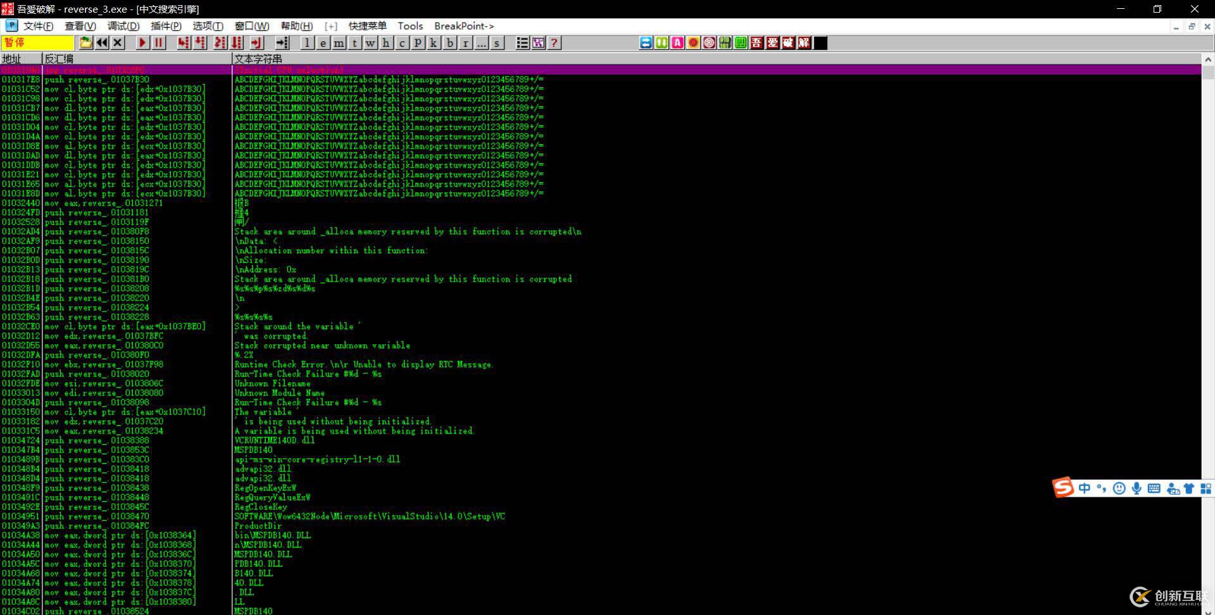Select the 'Unknown Filename' string row
Viewport: 1215px width, 615px height.
(601, 383)
